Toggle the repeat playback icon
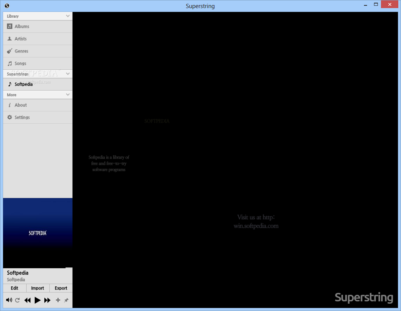This screenshot has width=401, height=311. tap(17, 300)
